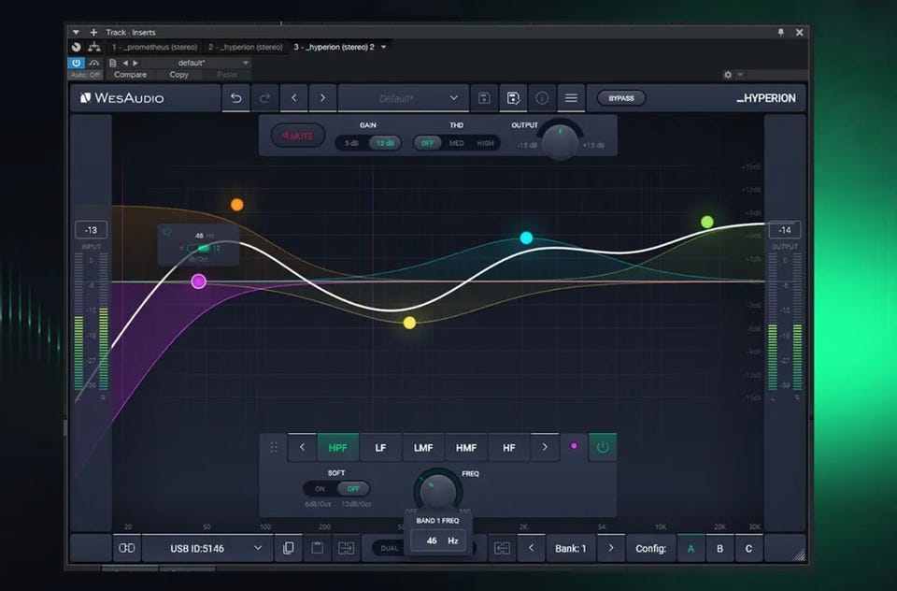Expand the Track Inserts triangle menu

pyautogui.click(x=76, y=32)
